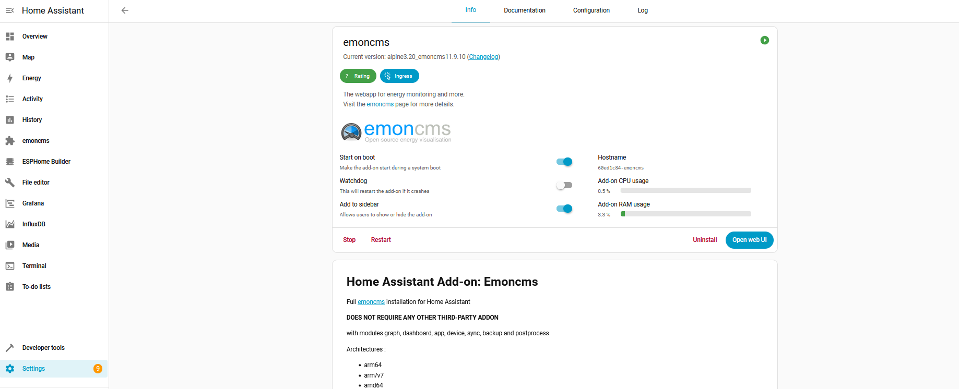Switch to the Documentation tab
959x389 pixels.
point(524,10)
